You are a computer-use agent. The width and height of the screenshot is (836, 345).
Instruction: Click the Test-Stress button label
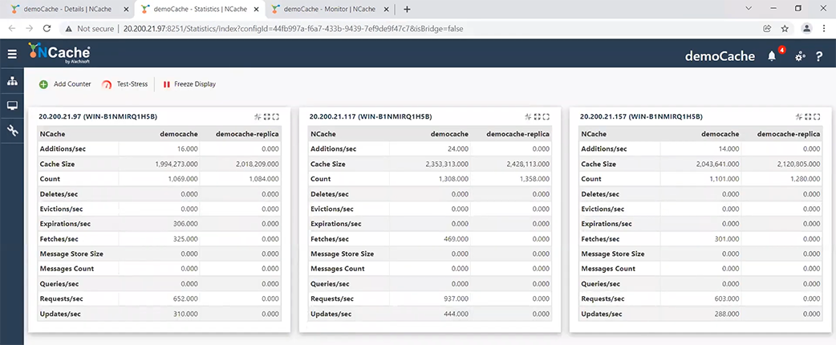132,84
